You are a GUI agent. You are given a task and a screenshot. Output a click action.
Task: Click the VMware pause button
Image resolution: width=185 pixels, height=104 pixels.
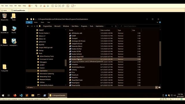(29, 6)
